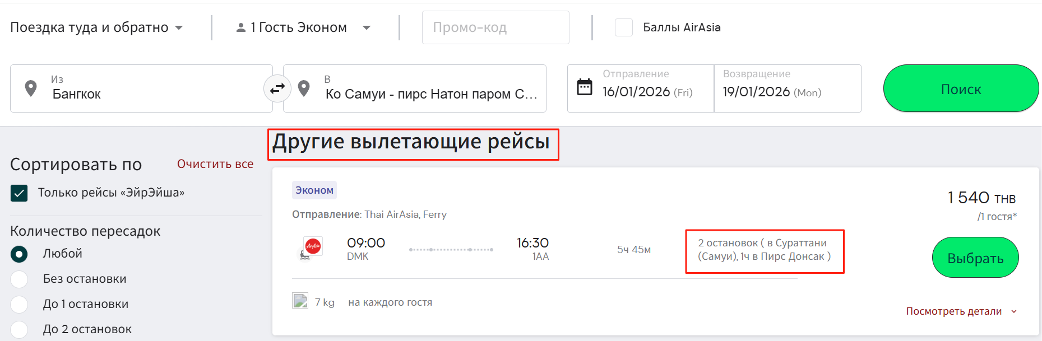This screenshot has height=341, width=1042.
Task: Click the swap directions arrows between cities
Action: [x=277, y=88]
